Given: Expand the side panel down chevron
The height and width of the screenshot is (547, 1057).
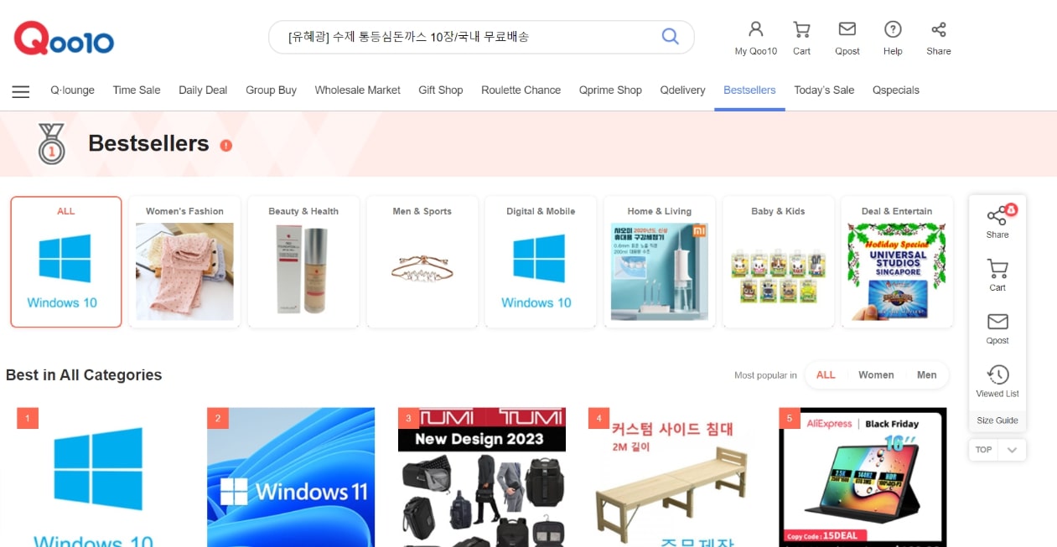Looking at the screenshot, I should (x=1013, y=450).
